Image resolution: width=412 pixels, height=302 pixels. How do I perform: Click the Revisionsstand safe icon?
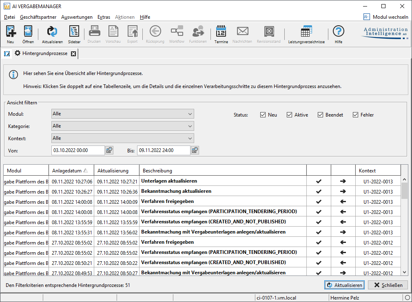(269, 31)
